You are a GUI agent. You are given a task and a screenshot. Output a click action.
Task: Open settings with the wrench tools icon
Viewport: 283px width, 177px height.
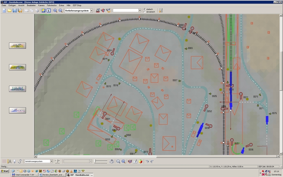(161, 11)
